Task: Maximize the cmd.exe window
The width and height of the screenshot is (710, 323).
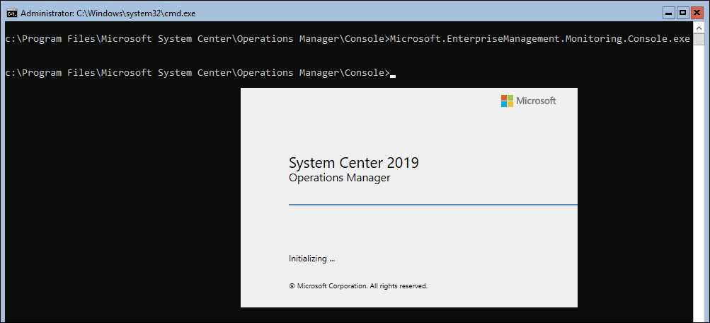Action: 683,13
